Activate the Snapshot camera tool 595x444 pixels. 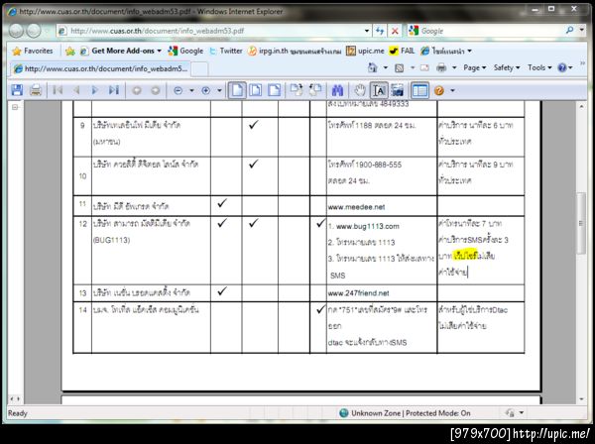point(398,90)
